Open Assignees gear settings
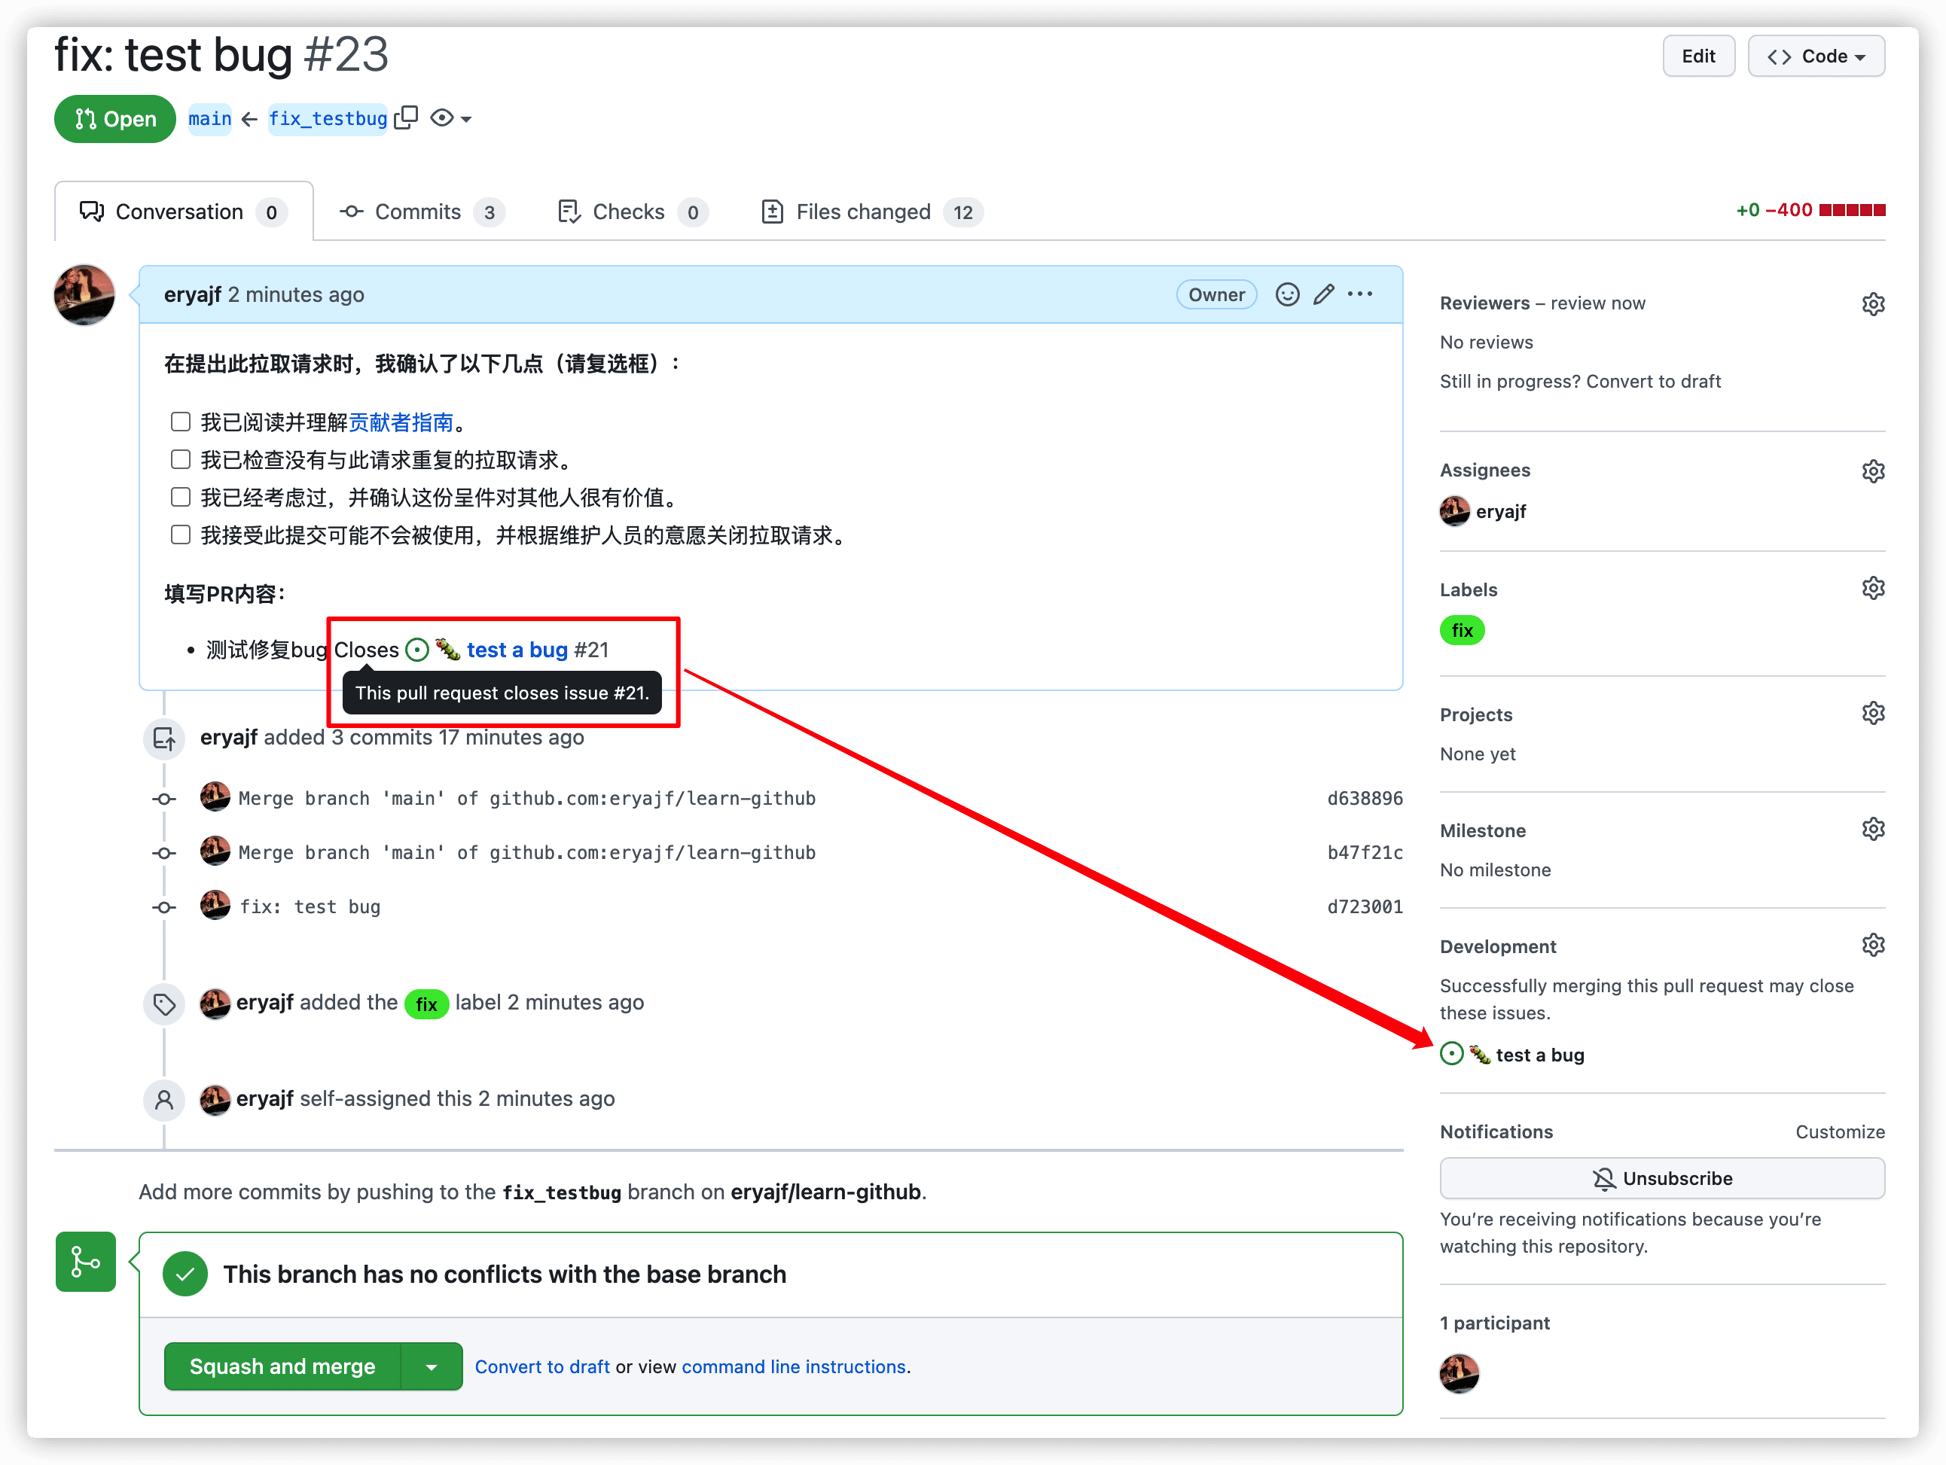1946x1465 pixels. 1873,471
